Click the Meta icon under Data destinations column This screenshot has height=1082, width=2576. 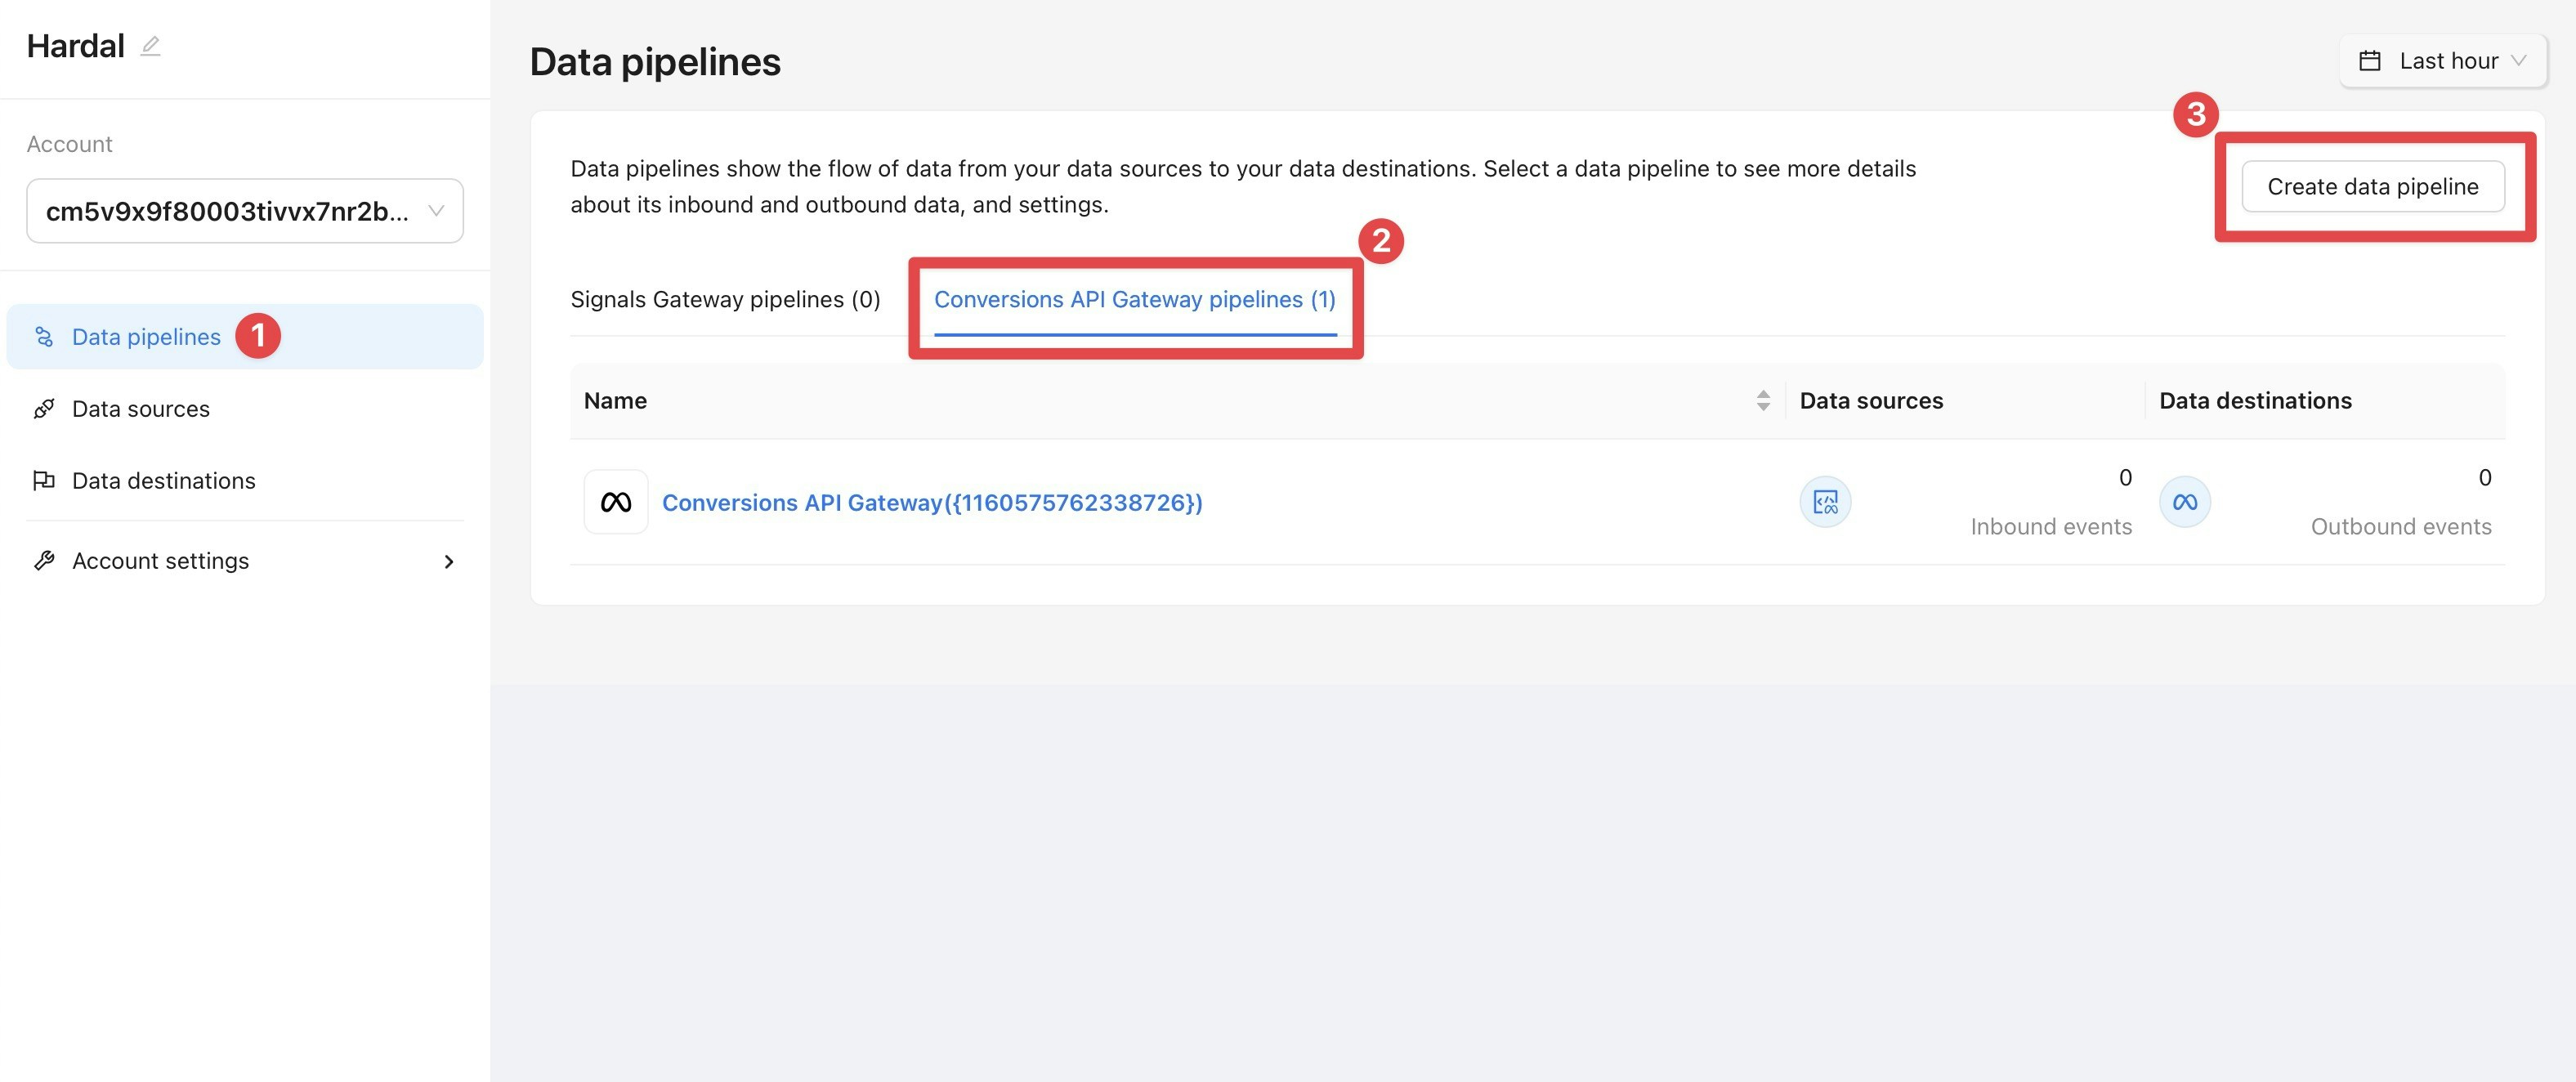click(2185, 502)
